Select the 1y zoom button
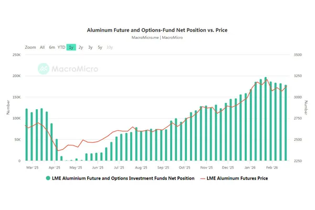This screenshot has width=315, height=210. tap(71, 47)
